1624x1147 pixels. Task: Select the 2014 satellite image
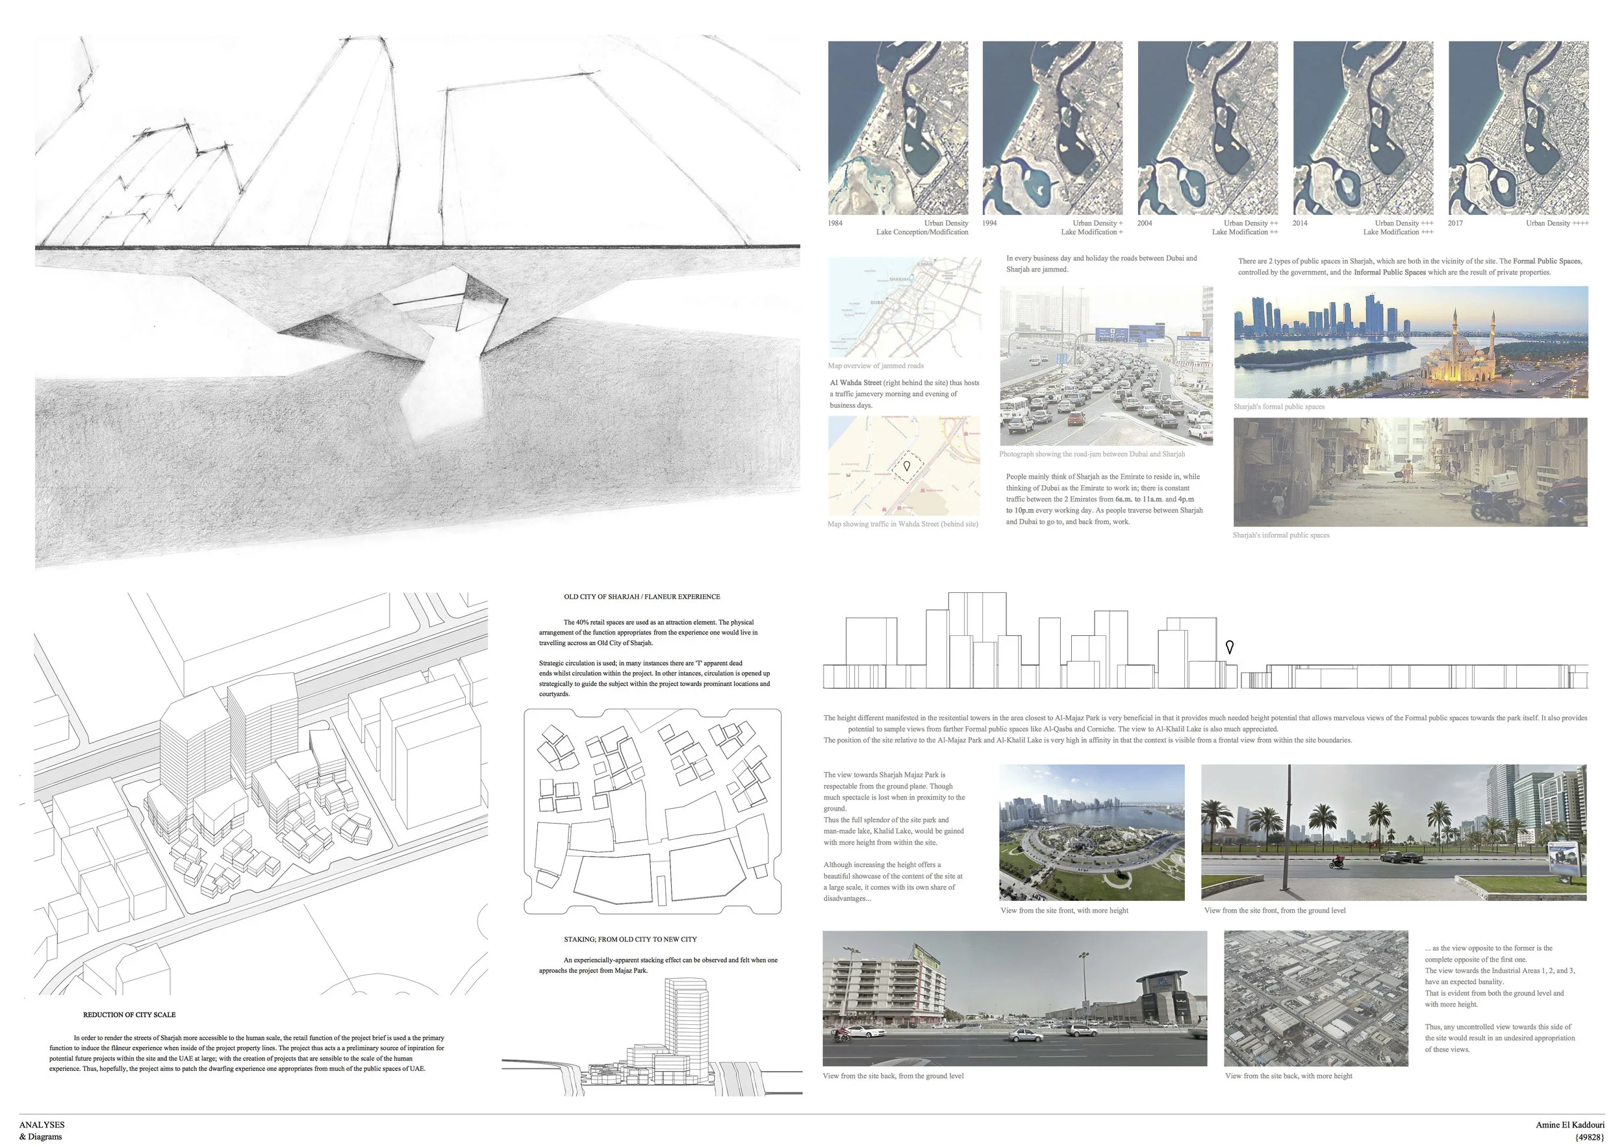1363,128
